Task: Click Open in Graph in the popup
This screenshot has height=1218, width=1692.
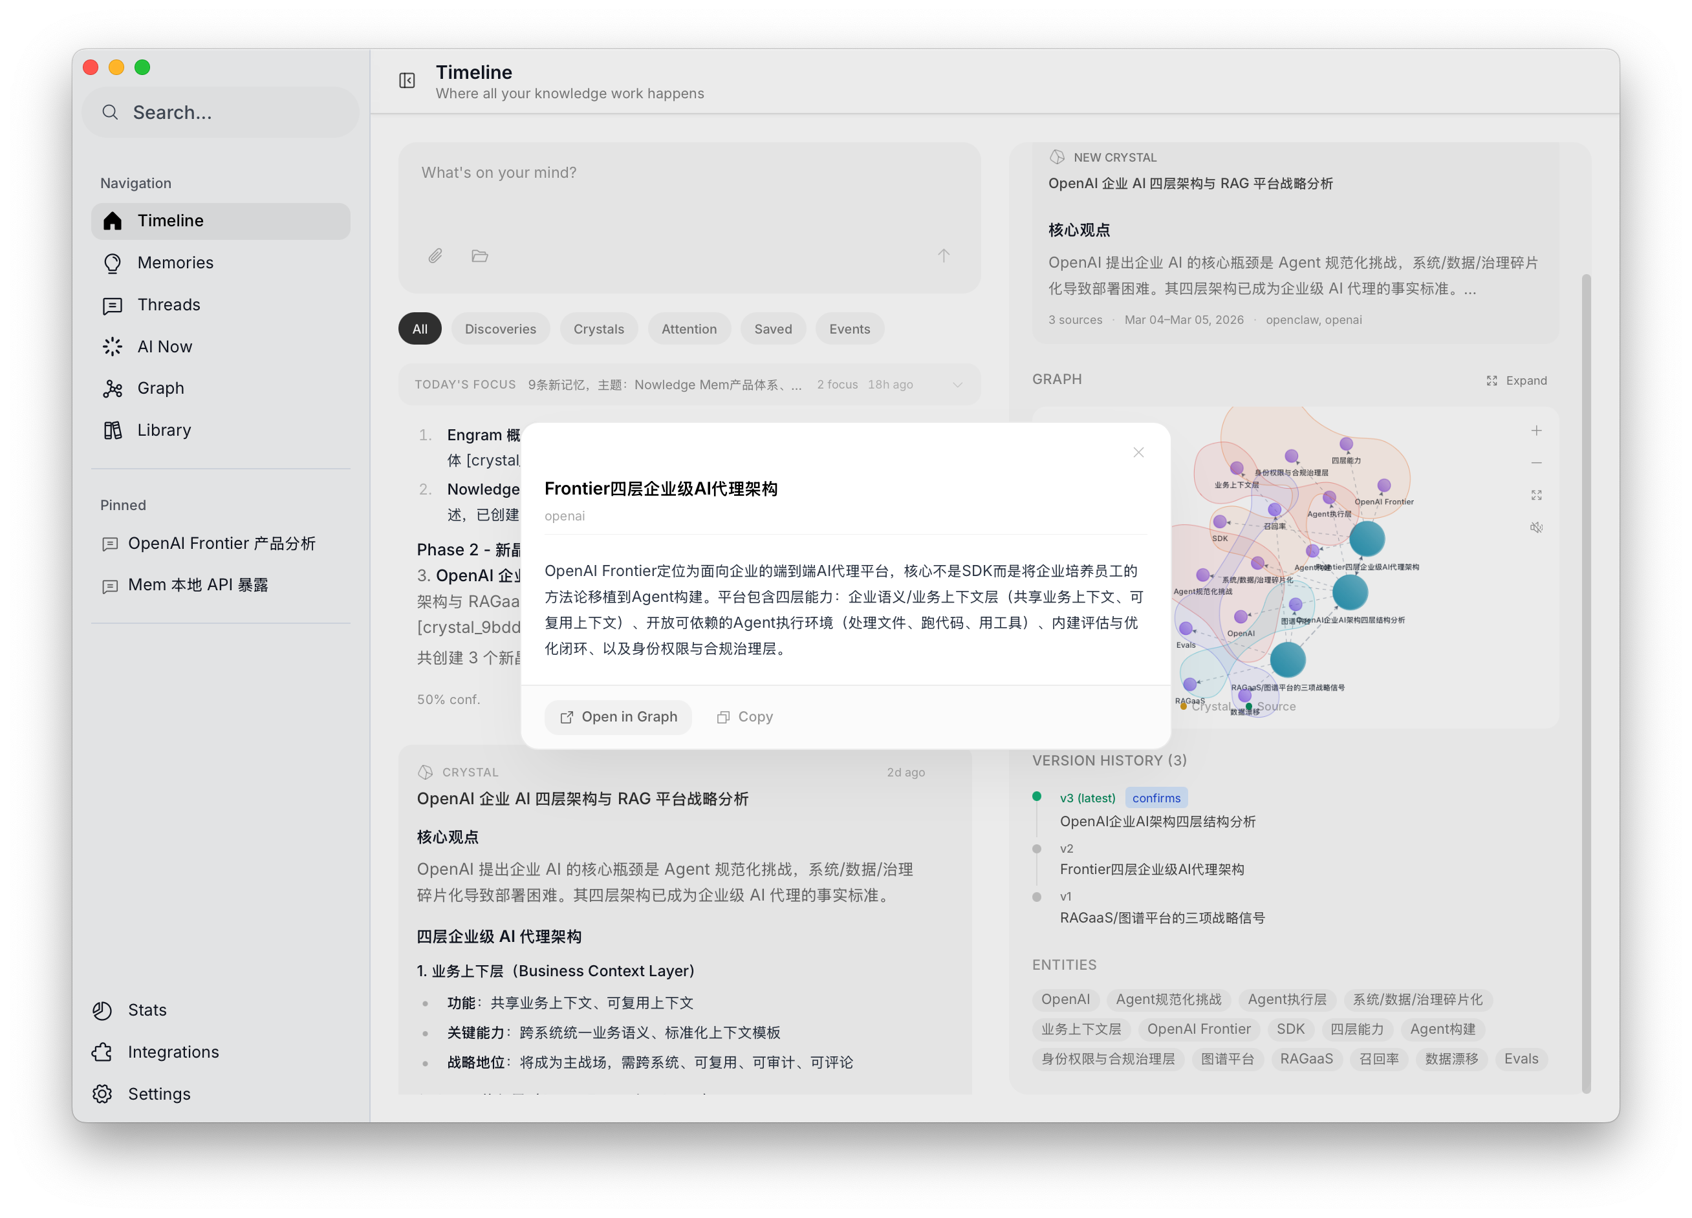Action: tap(618, 717)
